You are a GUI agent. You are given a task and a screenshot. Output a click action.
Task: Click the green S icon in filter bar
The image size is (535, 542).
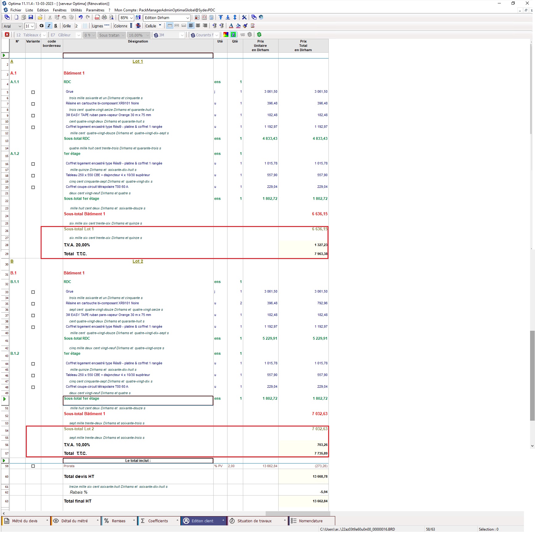(x=259, y=35)
